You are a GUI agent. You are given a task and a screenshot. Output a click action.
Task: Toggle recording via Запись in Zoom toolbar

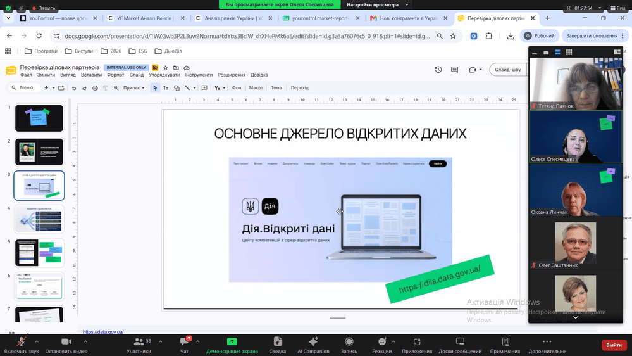coord(349,345)
